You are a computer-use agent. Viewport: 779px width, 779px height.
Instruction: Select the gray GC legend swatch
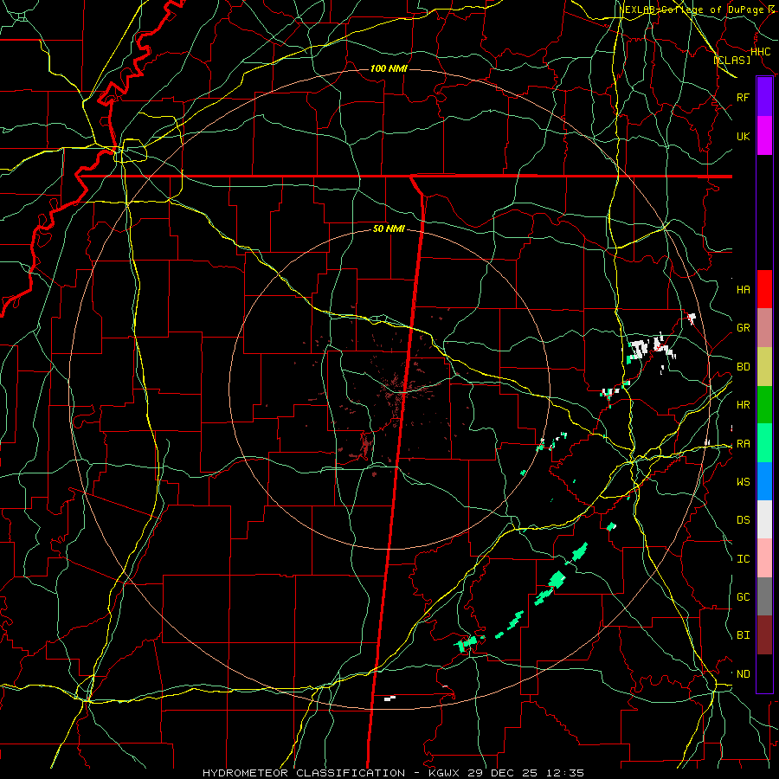[x=764, y=596]
